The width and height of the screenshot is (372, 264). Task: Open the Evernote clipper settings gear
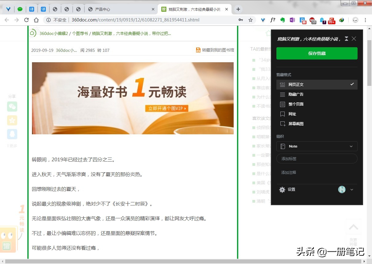pyautogui.click(x=282, y=189)
